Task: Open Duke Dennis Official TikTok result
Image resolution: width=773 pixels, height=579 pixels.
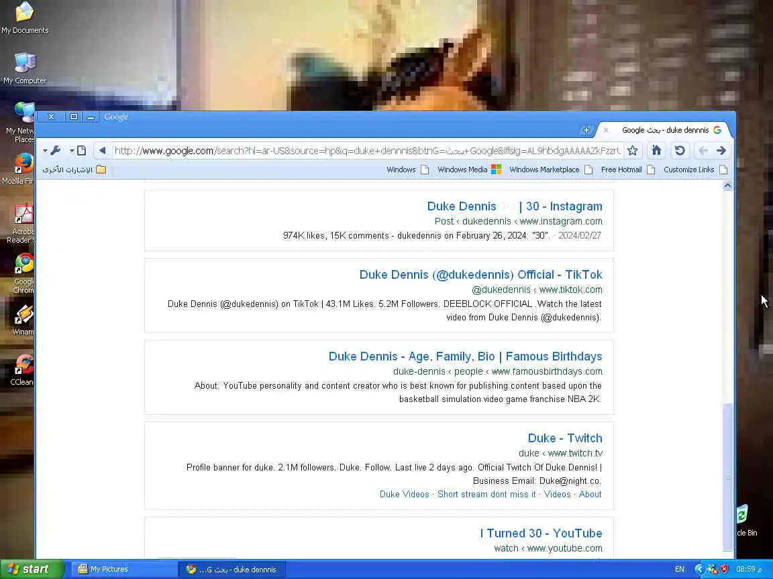Action: click(480, 275)
